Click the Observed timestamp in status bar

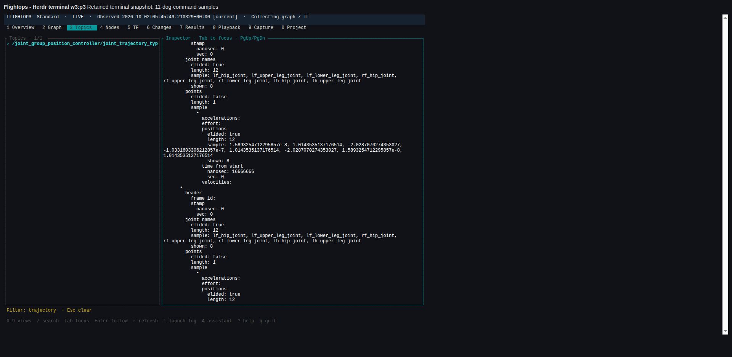point(167,17)
